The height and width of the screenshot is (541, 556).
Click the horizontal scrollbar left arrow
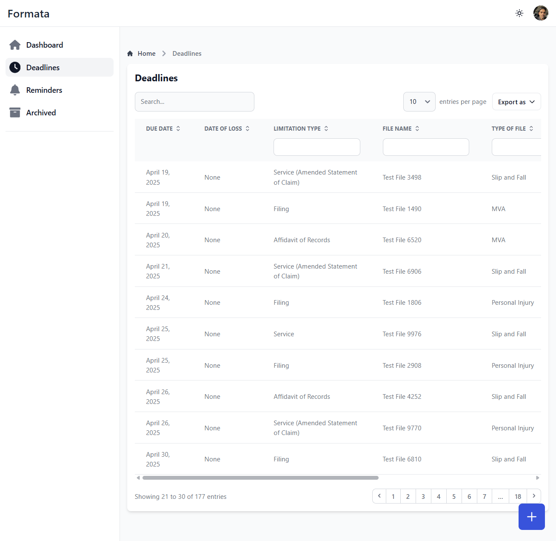point(138,478)
